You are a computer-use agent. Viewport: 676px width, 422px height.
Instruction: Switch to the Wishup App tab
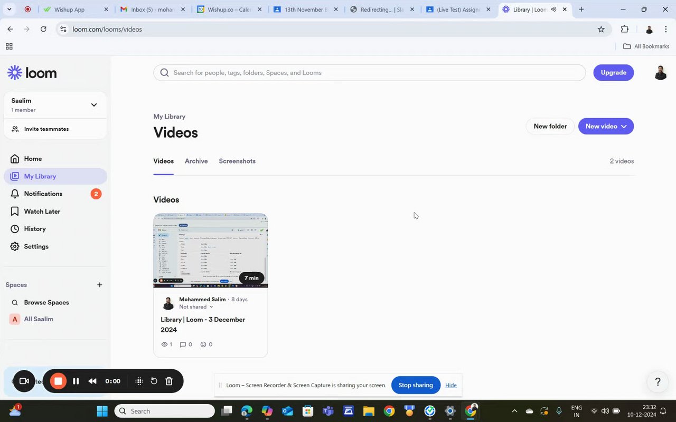(76, 9)
